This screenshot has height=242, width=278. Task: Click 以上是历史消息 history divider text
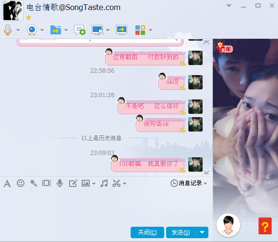click(102, 138)
